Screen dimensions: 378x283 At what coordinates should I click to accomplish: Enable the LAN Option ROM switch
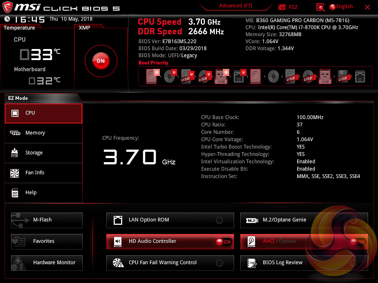pos(219,220)
